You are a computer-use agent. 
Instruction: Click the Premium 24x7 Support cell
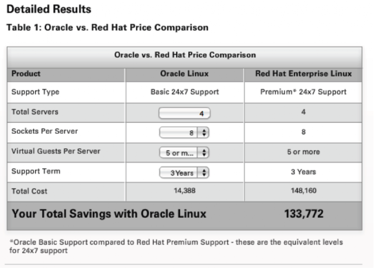pos(303,92)
